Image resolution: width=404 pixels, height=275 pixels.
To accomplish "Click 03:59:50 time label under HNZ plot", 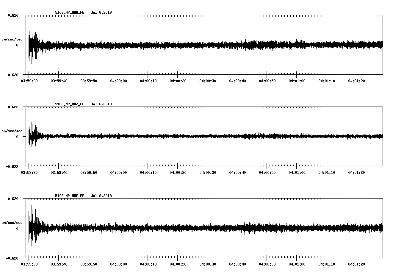I will 89,172.
